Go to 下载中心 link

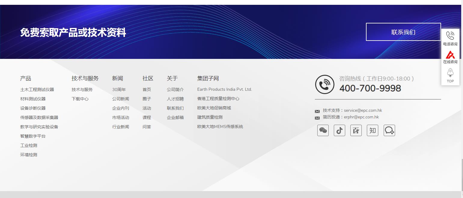pyautogui.click(x=80, y=99)
